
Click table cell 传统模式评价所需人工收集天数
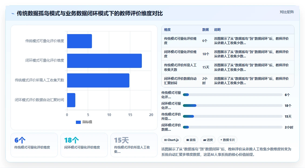[x=180, y=67]
